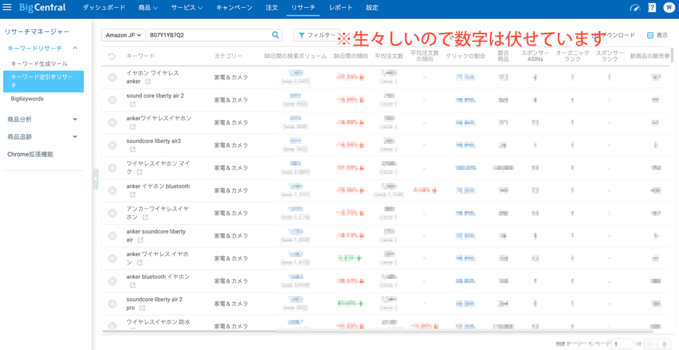The width and height of the screenshot is (679, 350).
Task: Open the W user avatar menu
Action: [669, 8]
